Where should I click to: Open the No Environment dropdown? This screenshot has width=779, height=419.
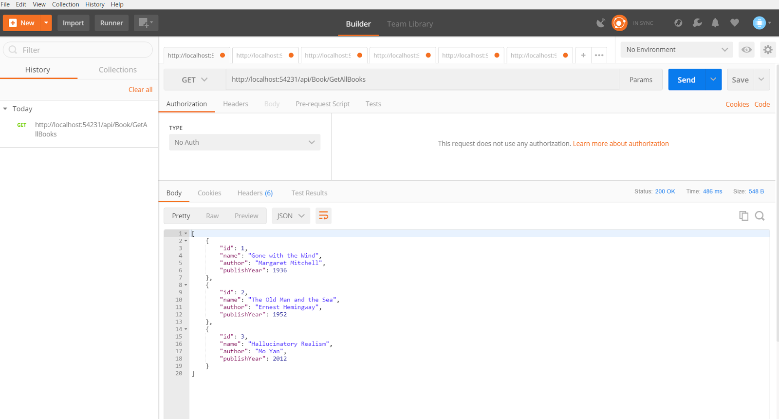tap(677, 50)
